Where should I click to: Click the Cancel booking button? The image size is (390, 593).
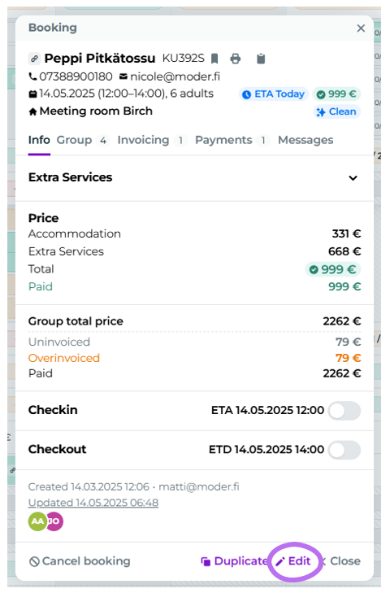point(80,561)
